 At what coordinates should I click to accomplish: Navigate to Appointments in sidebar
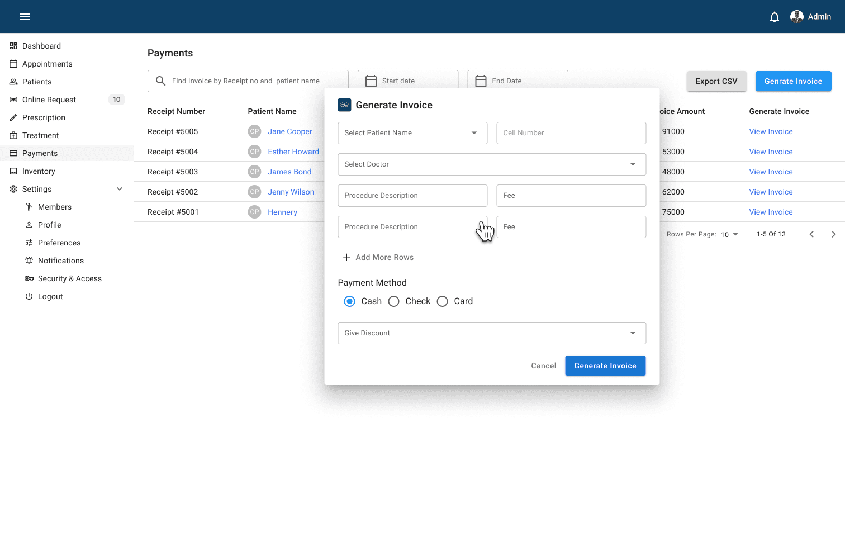tap(47, 64)
